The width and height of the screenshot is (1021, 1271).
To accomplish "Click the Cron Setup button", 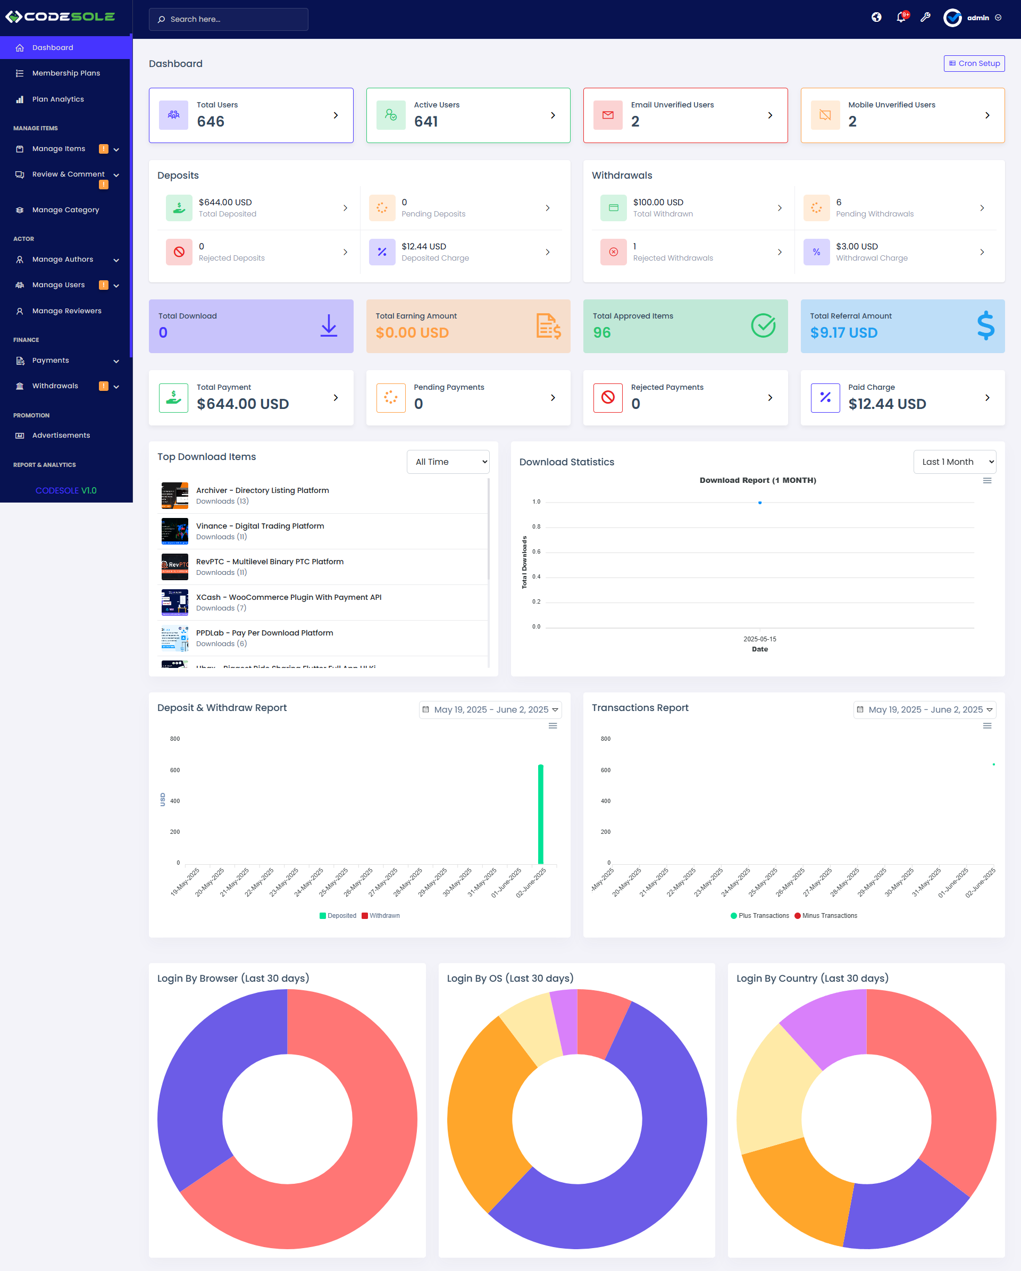I will coord(973,64).
